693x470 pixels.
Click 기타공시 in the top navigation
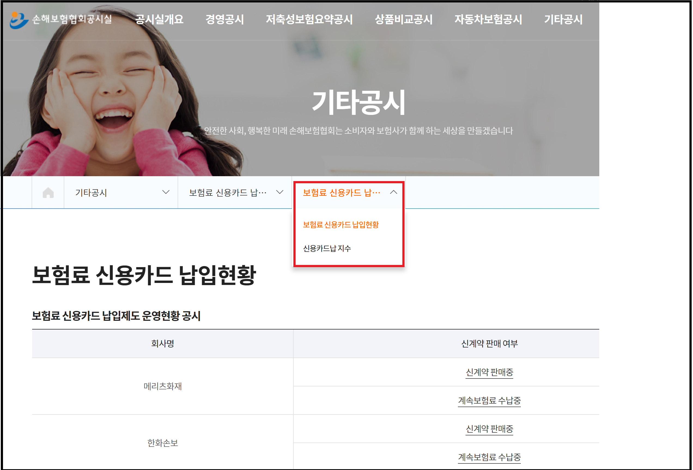coord(563,20)
